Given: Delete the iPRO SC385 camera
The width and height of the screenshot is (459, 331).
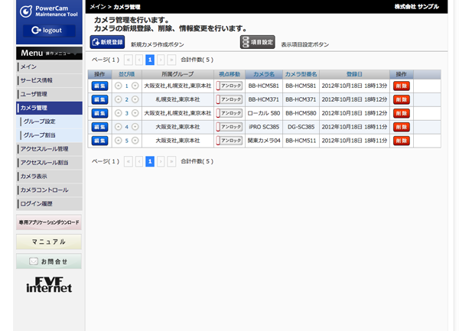Looking at the screenshot, I should click(x=401, y=128).
